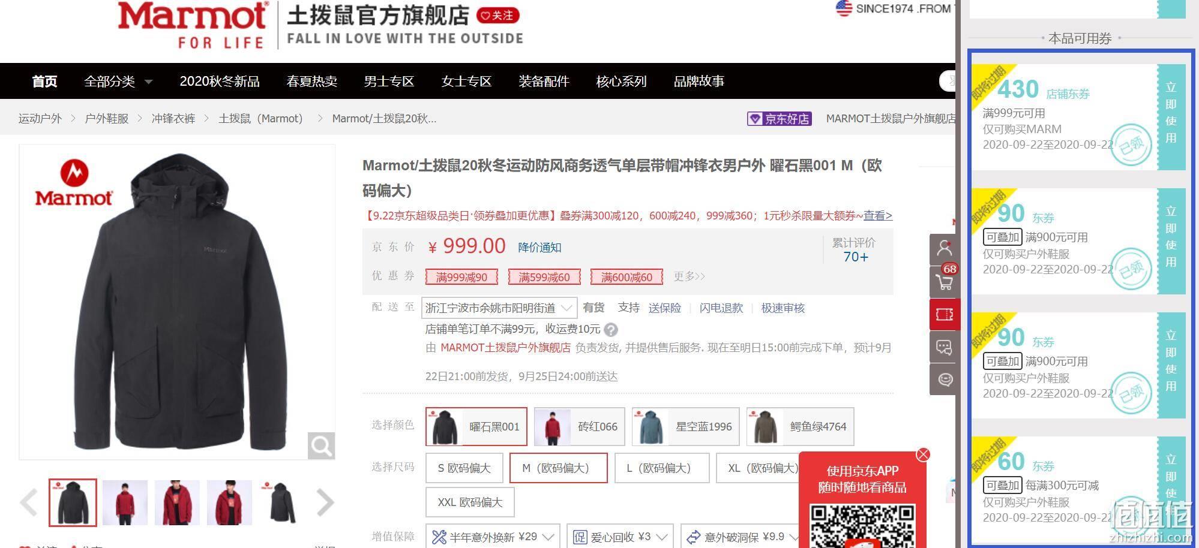Go to 首页 in store navigation
Image resolution: width=1199 pixels, height=548 pixels.
(44, 81)
